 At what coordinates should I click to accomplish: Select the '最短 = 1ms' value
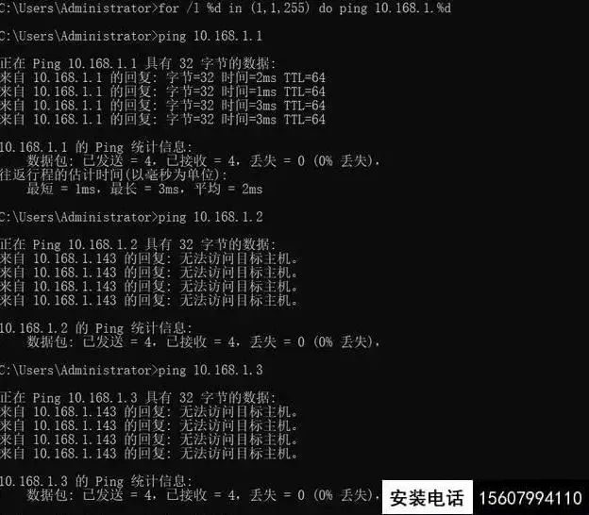click(x=62, y=189)
